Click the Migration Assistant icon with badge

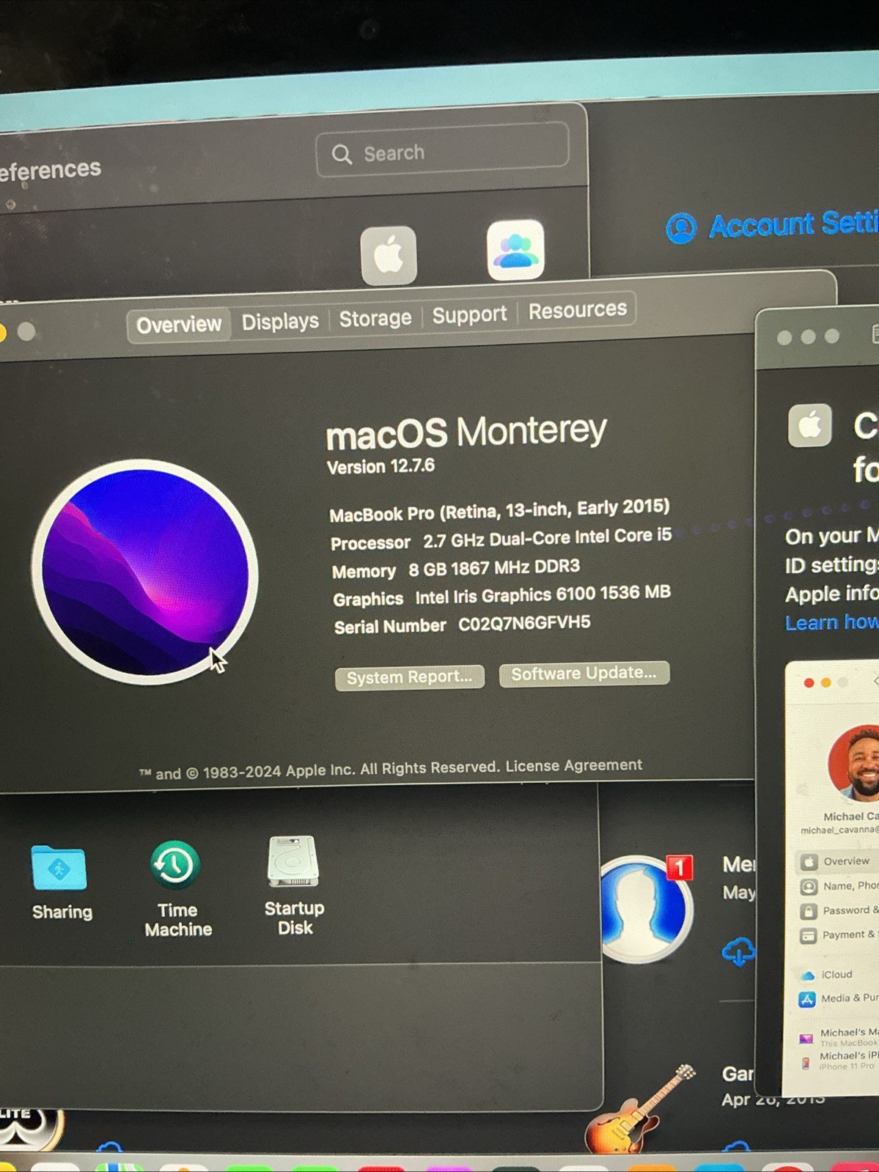coord(645,909)
